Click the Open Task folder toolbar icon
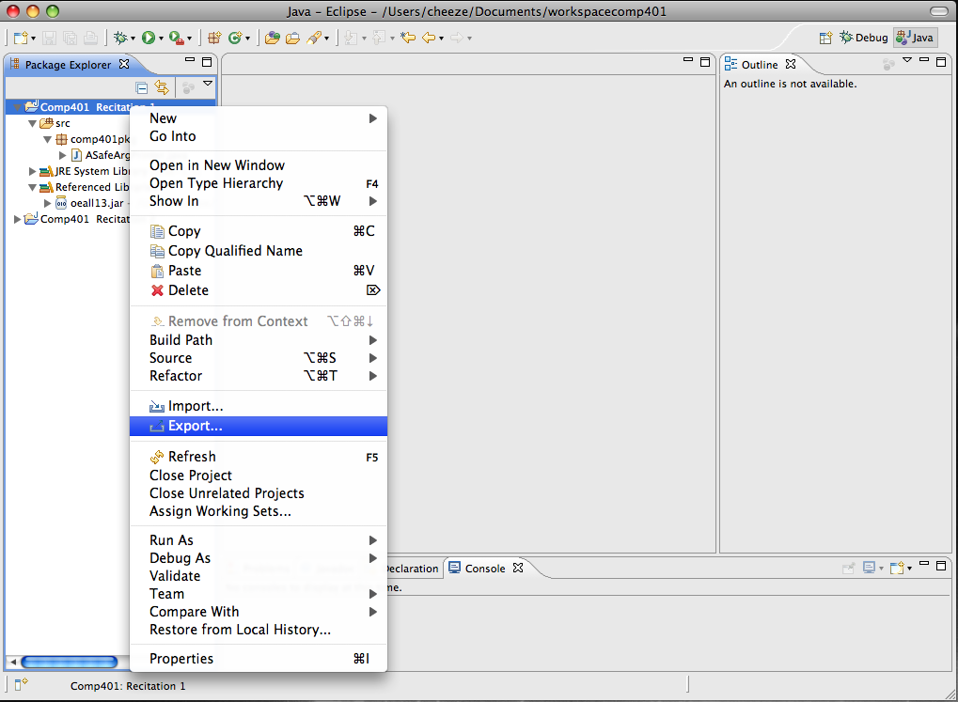This screenshot has width=958, height=702. click(x=292, y=38)
